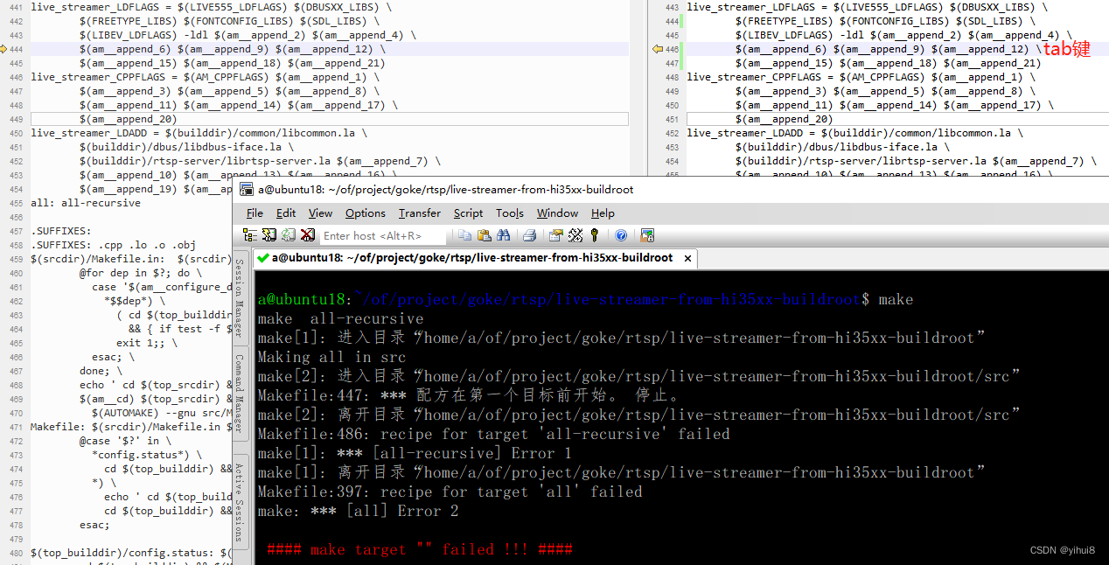Image resolution: width=1109 pixels, height=565 pixels.
Task: Open Session Manager from the SecureCRT toolbar icon
Action: [250, 235]
